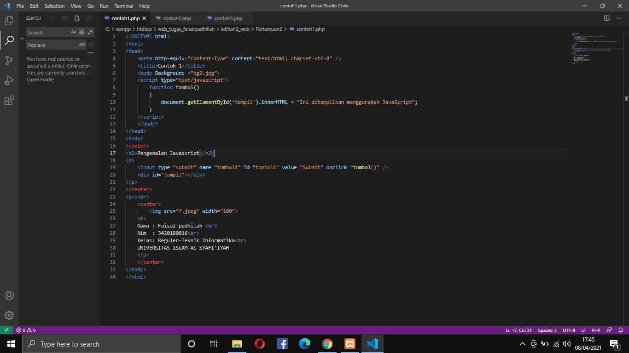Open the Go menu
Viewport: 629px width, 353px height.
[91, 6]
